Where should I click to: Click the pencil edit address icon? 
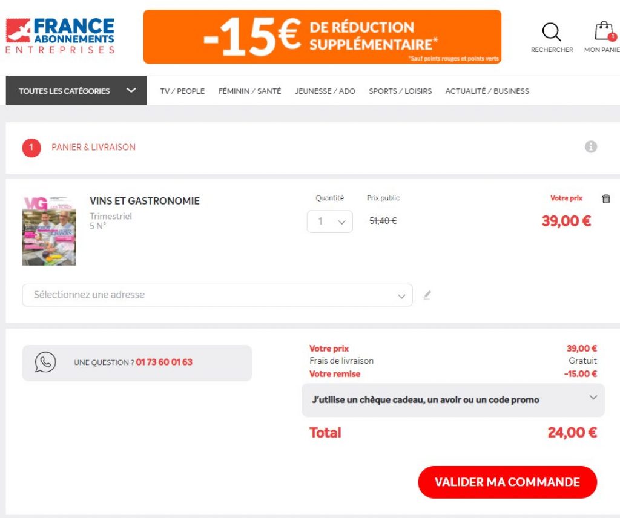(427, 295)
